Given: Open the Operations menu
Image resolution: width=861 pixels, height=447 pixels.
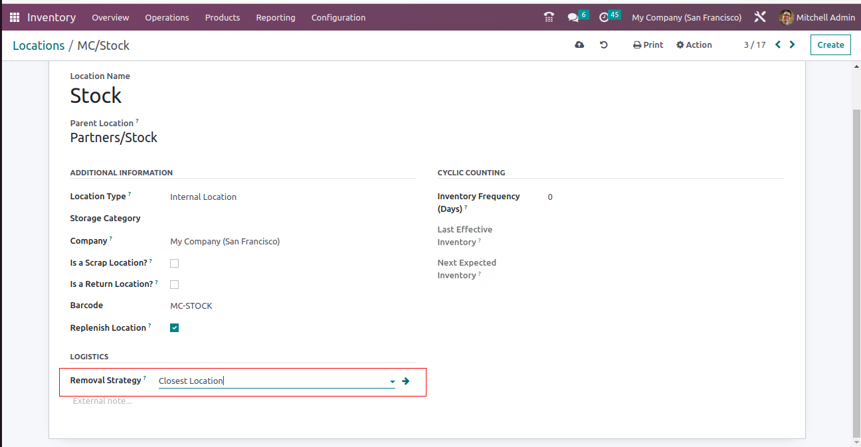Looking at the screenshot, I should [x=167, y=17].
